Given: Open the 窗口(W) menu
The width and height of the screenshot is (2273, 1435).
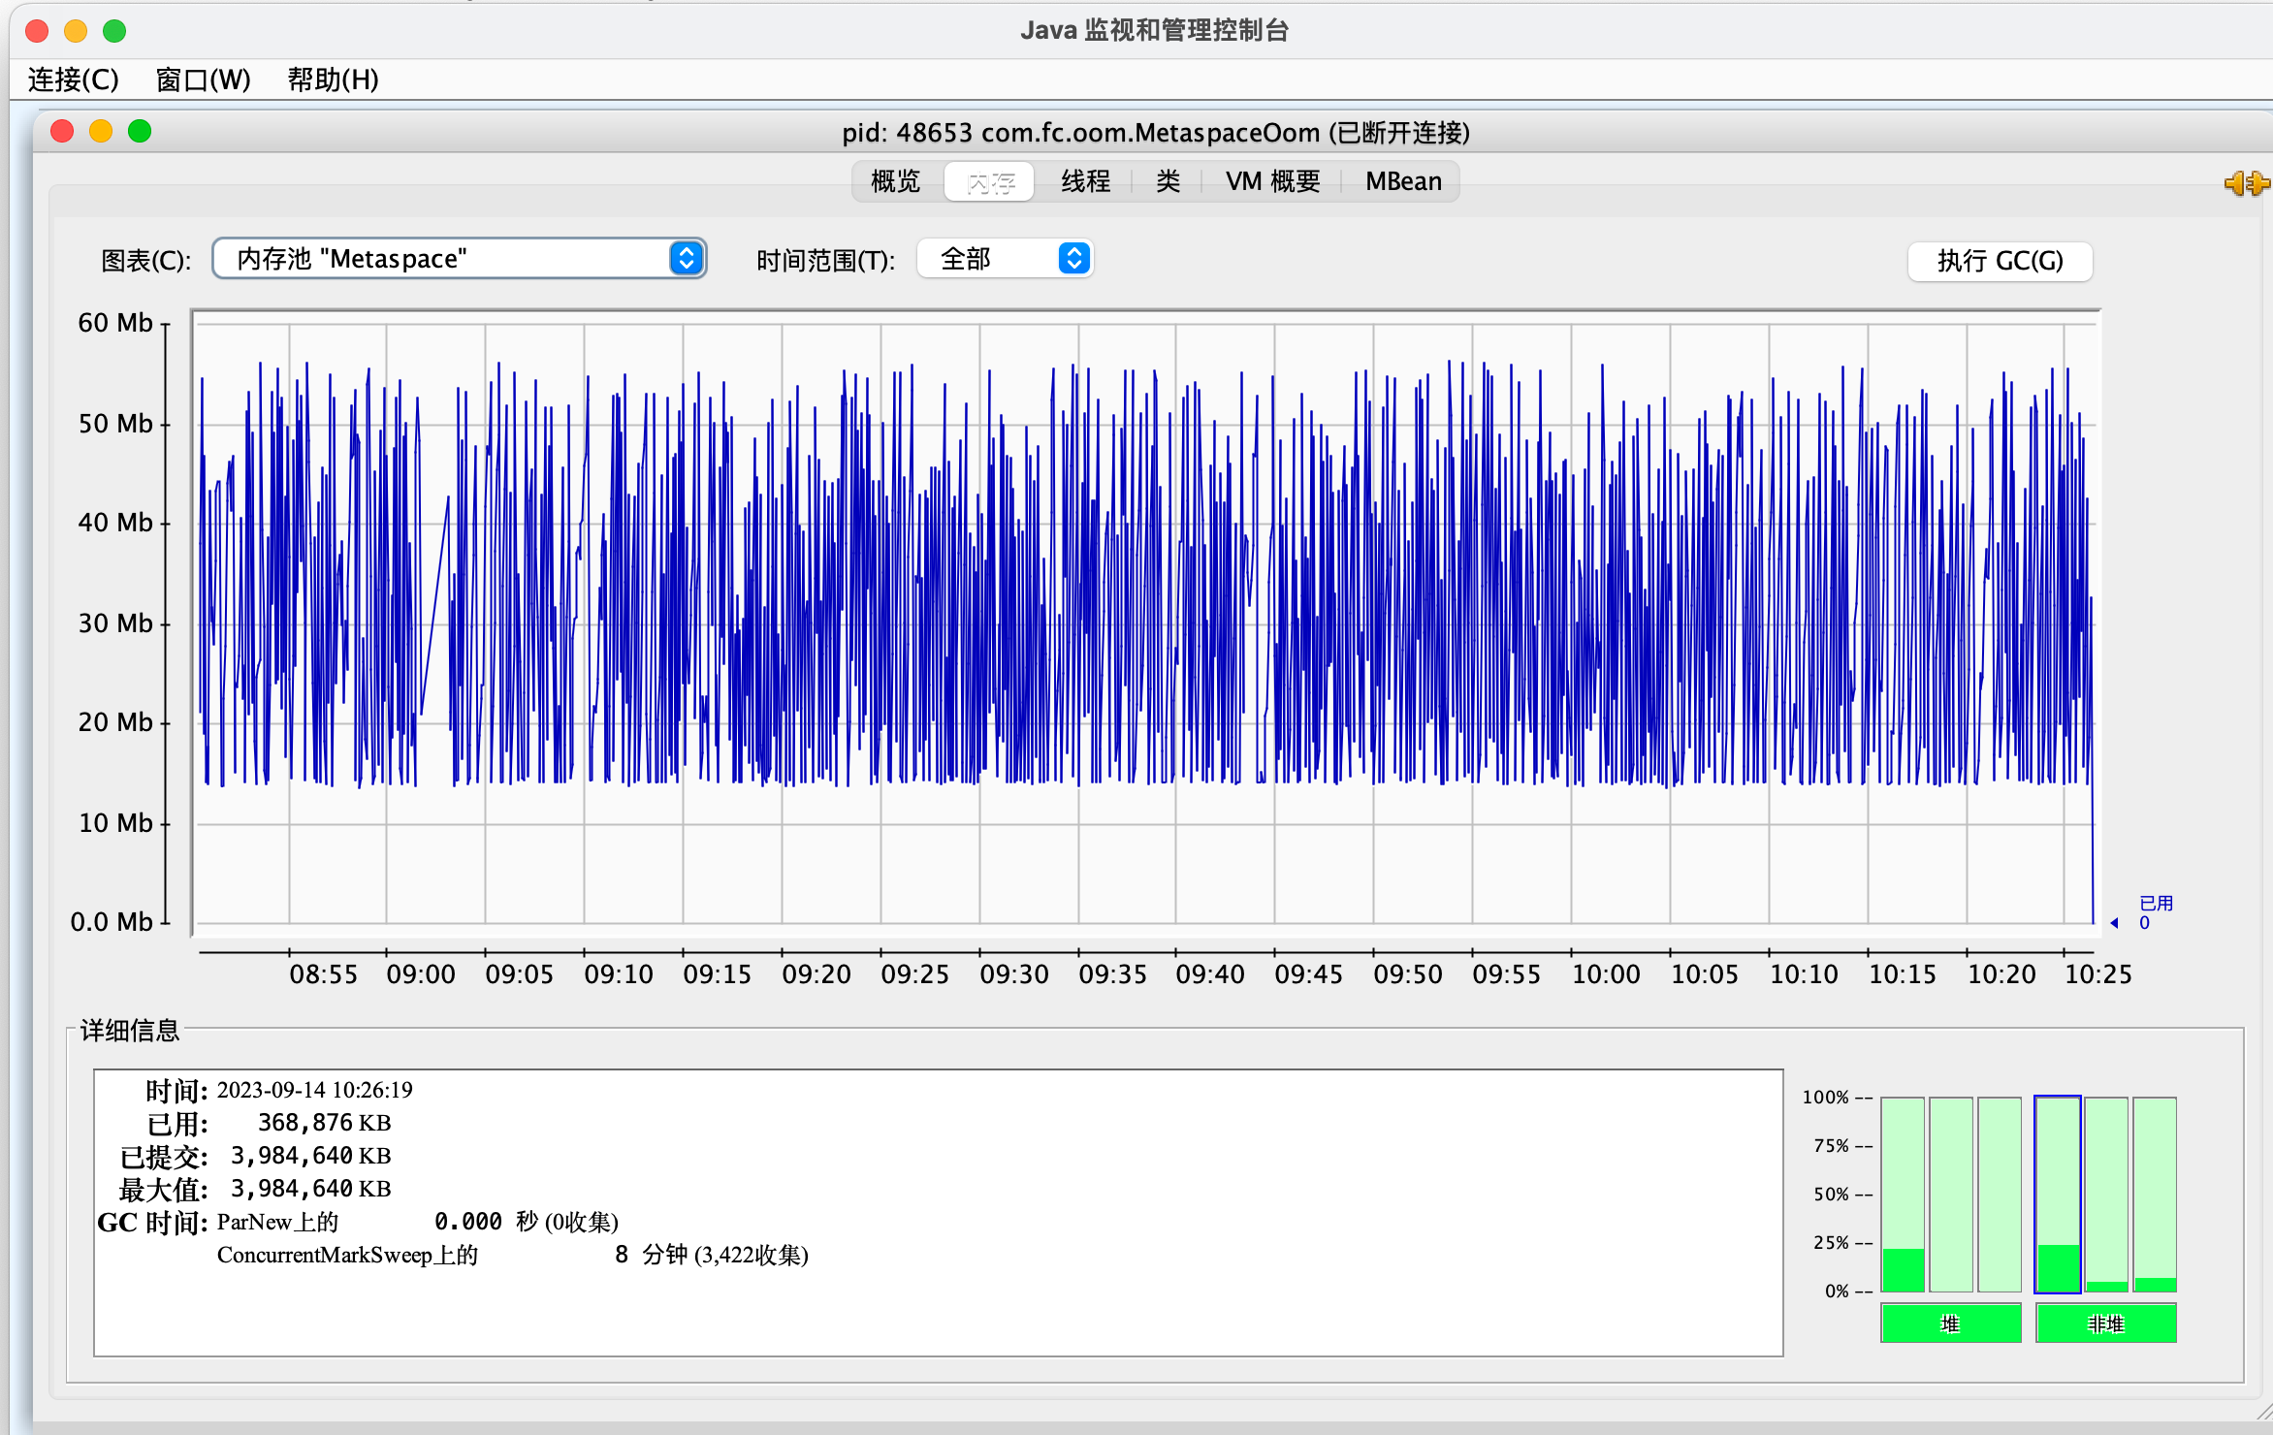Looking at the screenshot, I should point(204,80).
